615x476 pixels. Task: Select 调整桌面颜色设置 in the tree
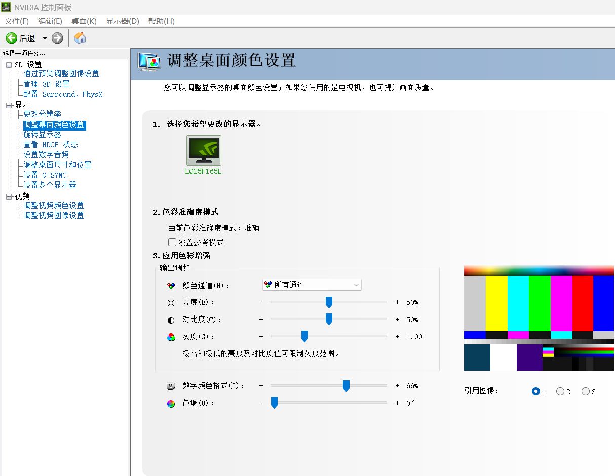coord(54,125)
